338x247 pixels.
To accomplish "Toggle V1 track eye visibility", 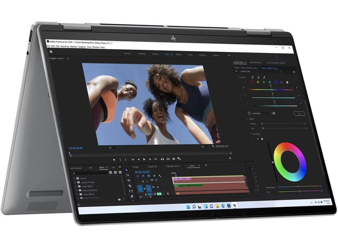I will pyautogui.click(x=158, y=187).
